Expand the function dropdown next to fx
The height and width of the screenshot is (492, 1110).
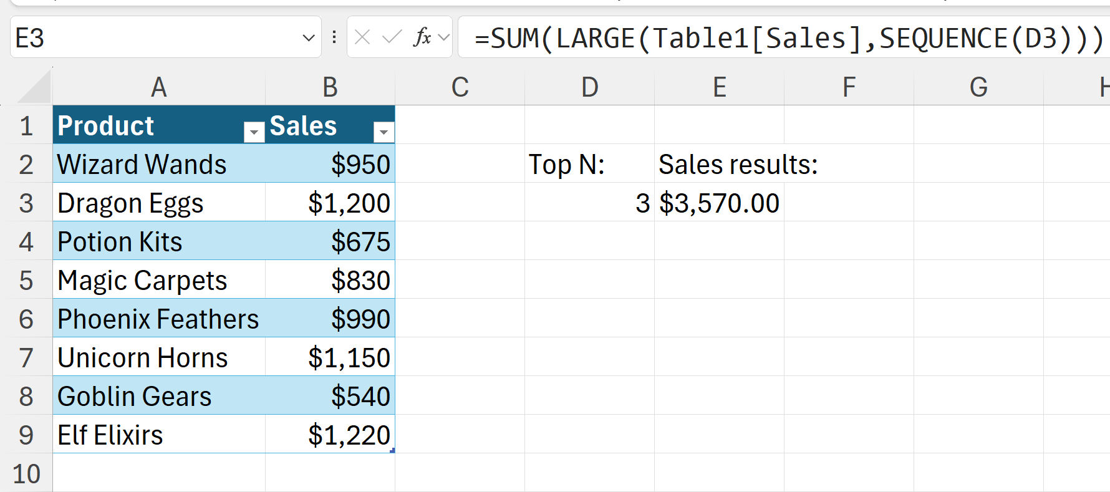pyautogui.click(x=444, y=37)
